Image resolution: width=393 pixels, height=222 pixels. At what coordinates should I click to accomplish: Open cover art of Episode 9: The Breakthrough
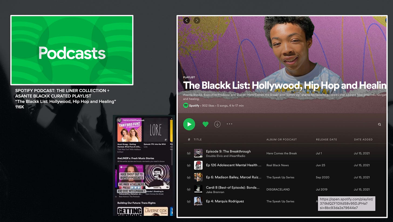198,153
